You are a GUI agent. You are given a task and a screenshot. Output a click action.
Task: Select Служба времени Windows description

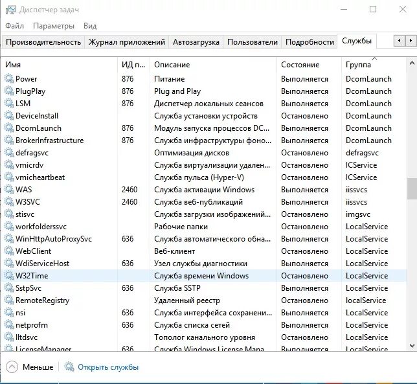click(201, 276)
